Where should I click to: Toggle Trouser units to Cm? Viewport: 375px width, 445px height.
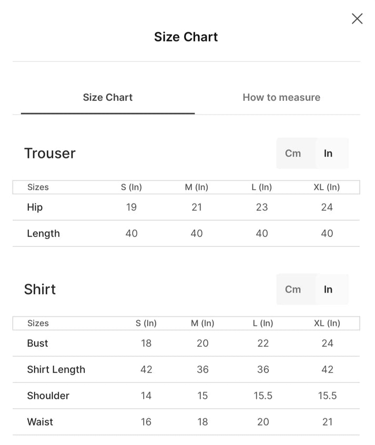293,153
